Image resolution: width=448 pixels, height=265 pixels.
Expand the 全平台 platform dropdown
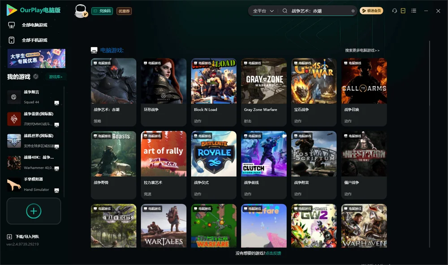pyautogui.click(x=263, y=11)
